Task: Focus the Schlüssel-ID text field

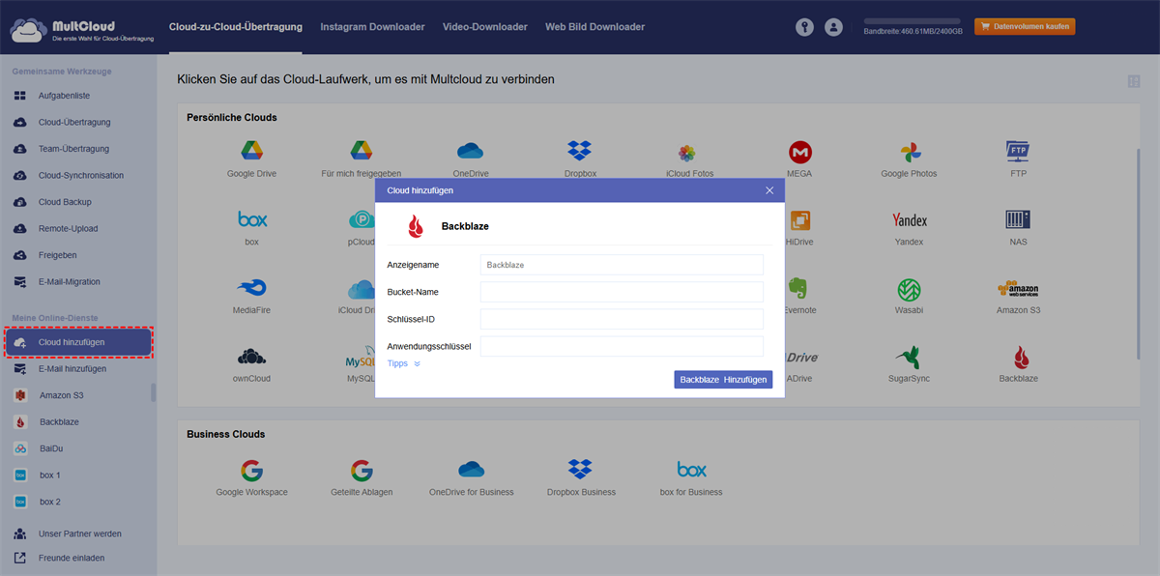Action: click(622, 319)
